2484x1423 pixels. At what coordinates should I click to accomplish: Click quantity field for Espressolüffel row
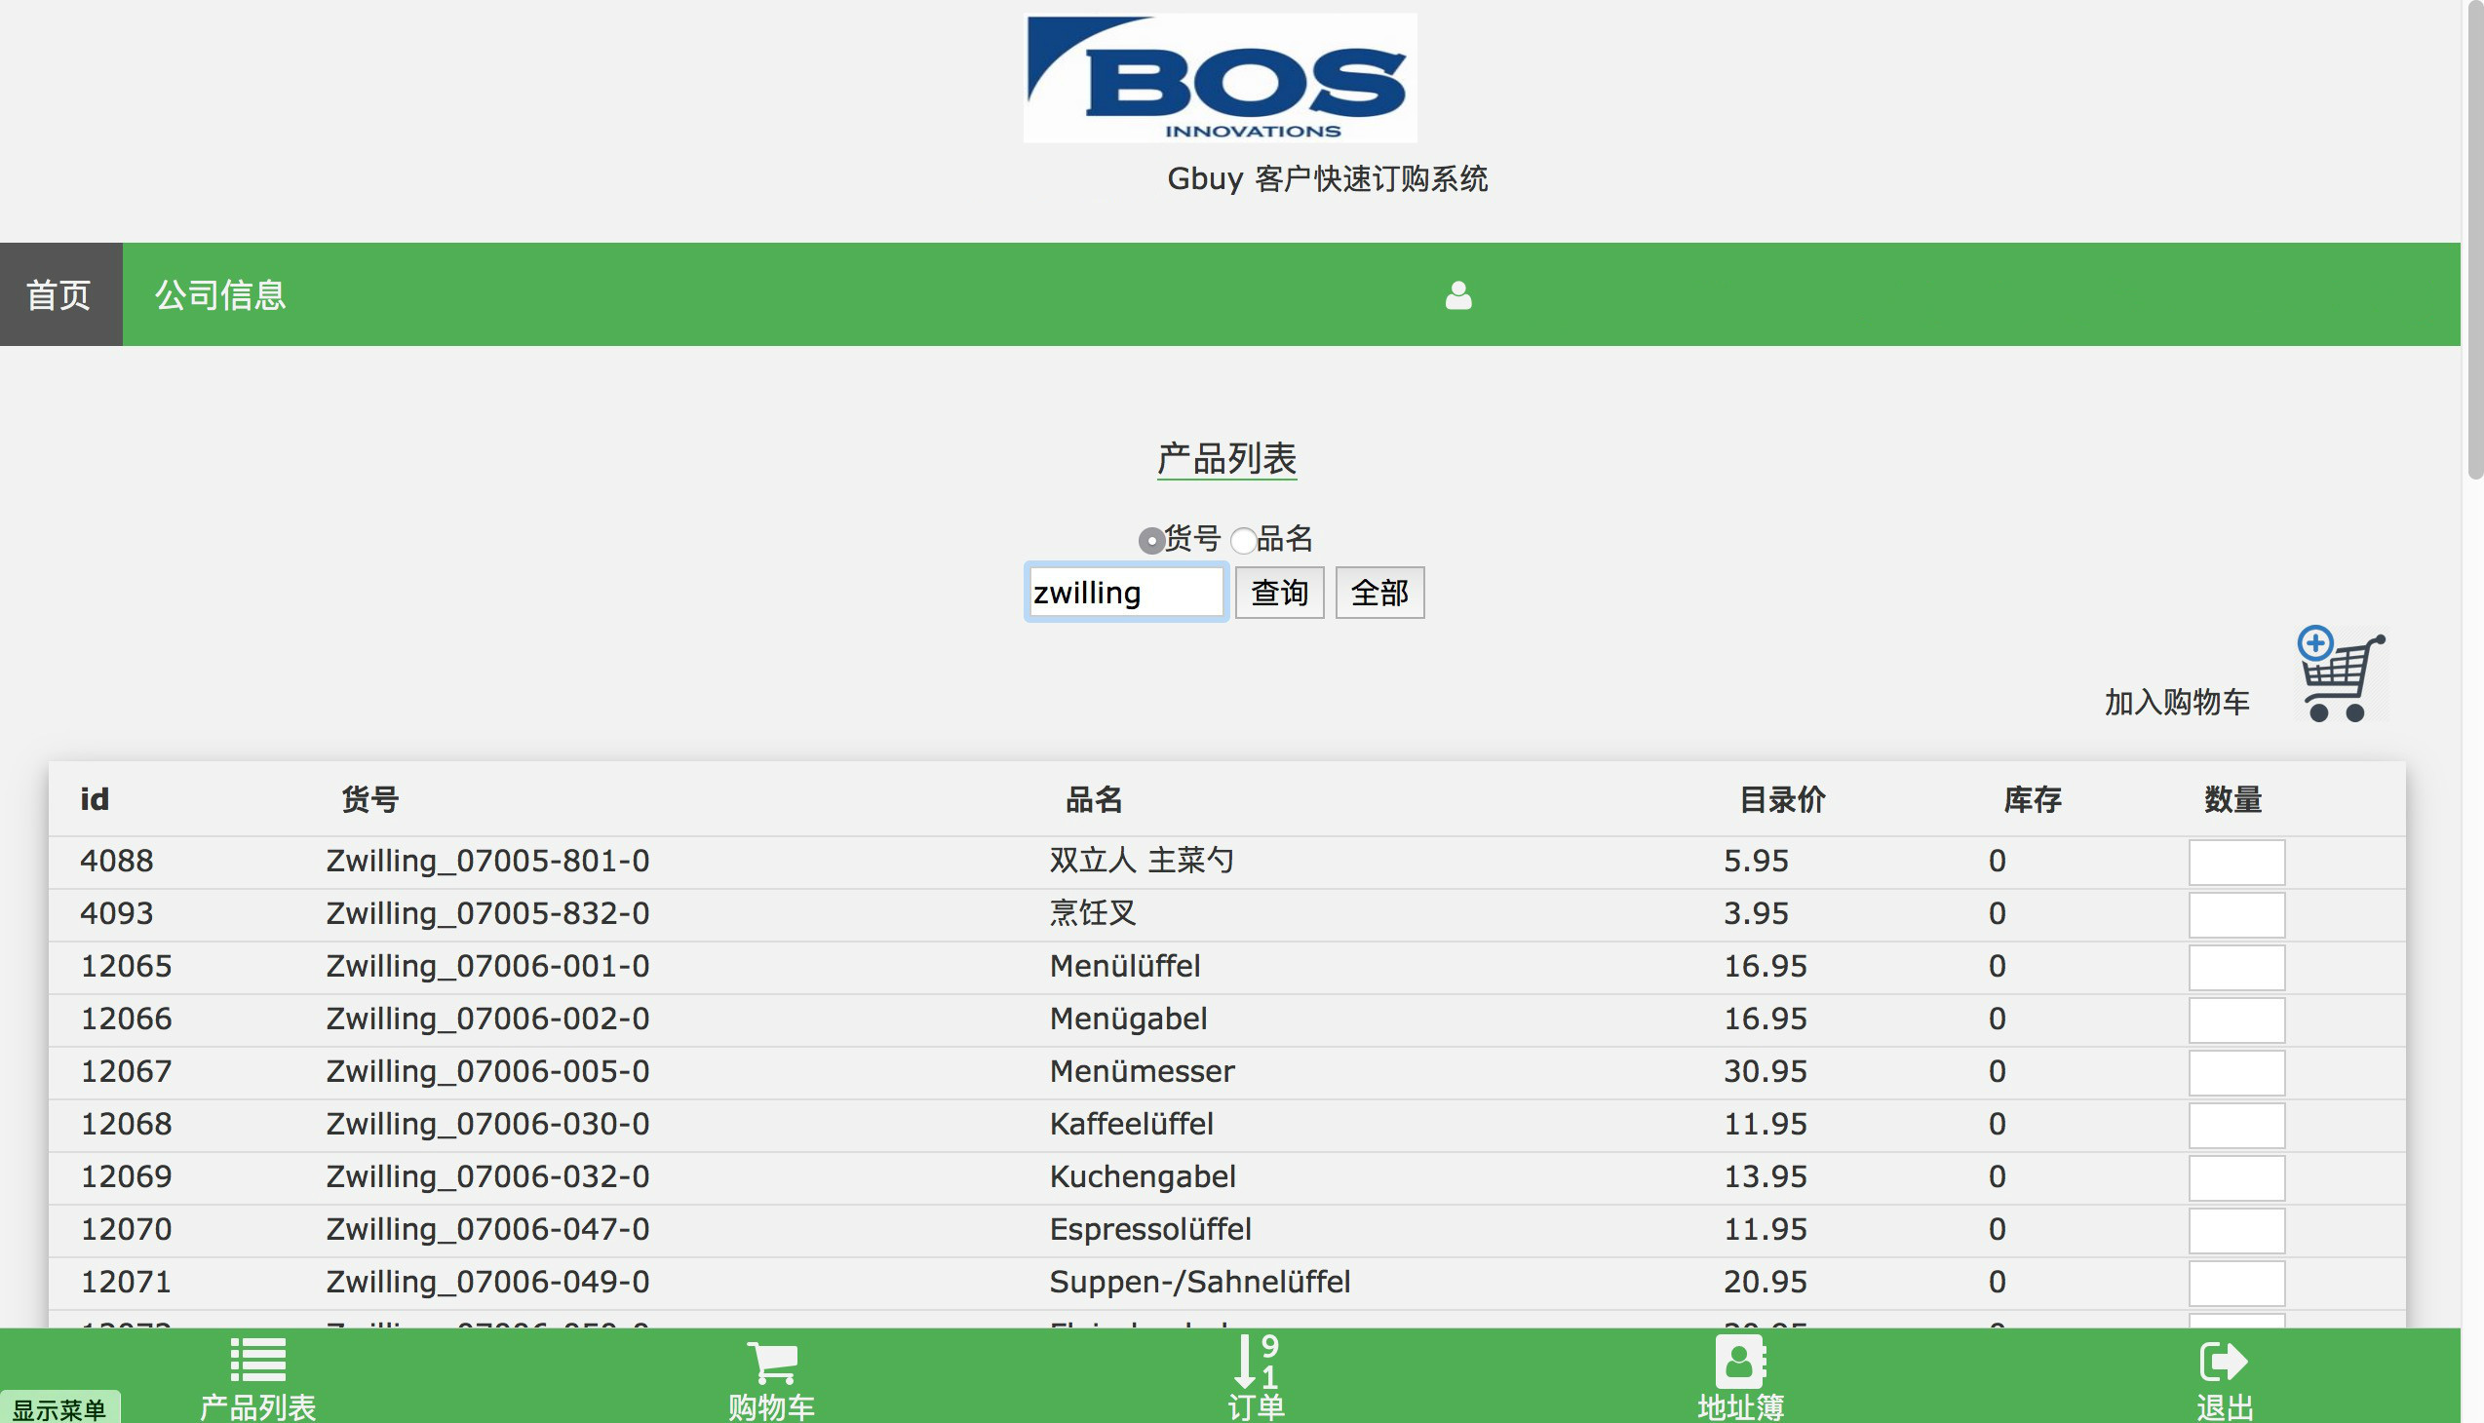[2235, 1231]
